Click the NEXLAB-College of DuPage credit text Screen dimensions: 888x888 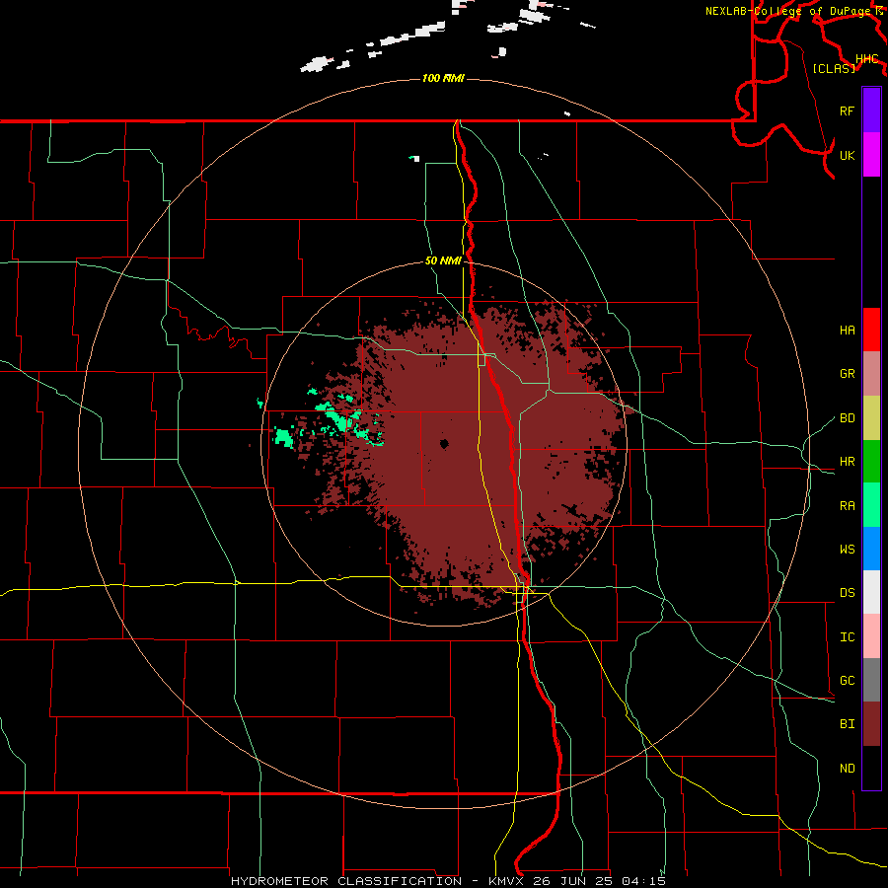[787, 11]
